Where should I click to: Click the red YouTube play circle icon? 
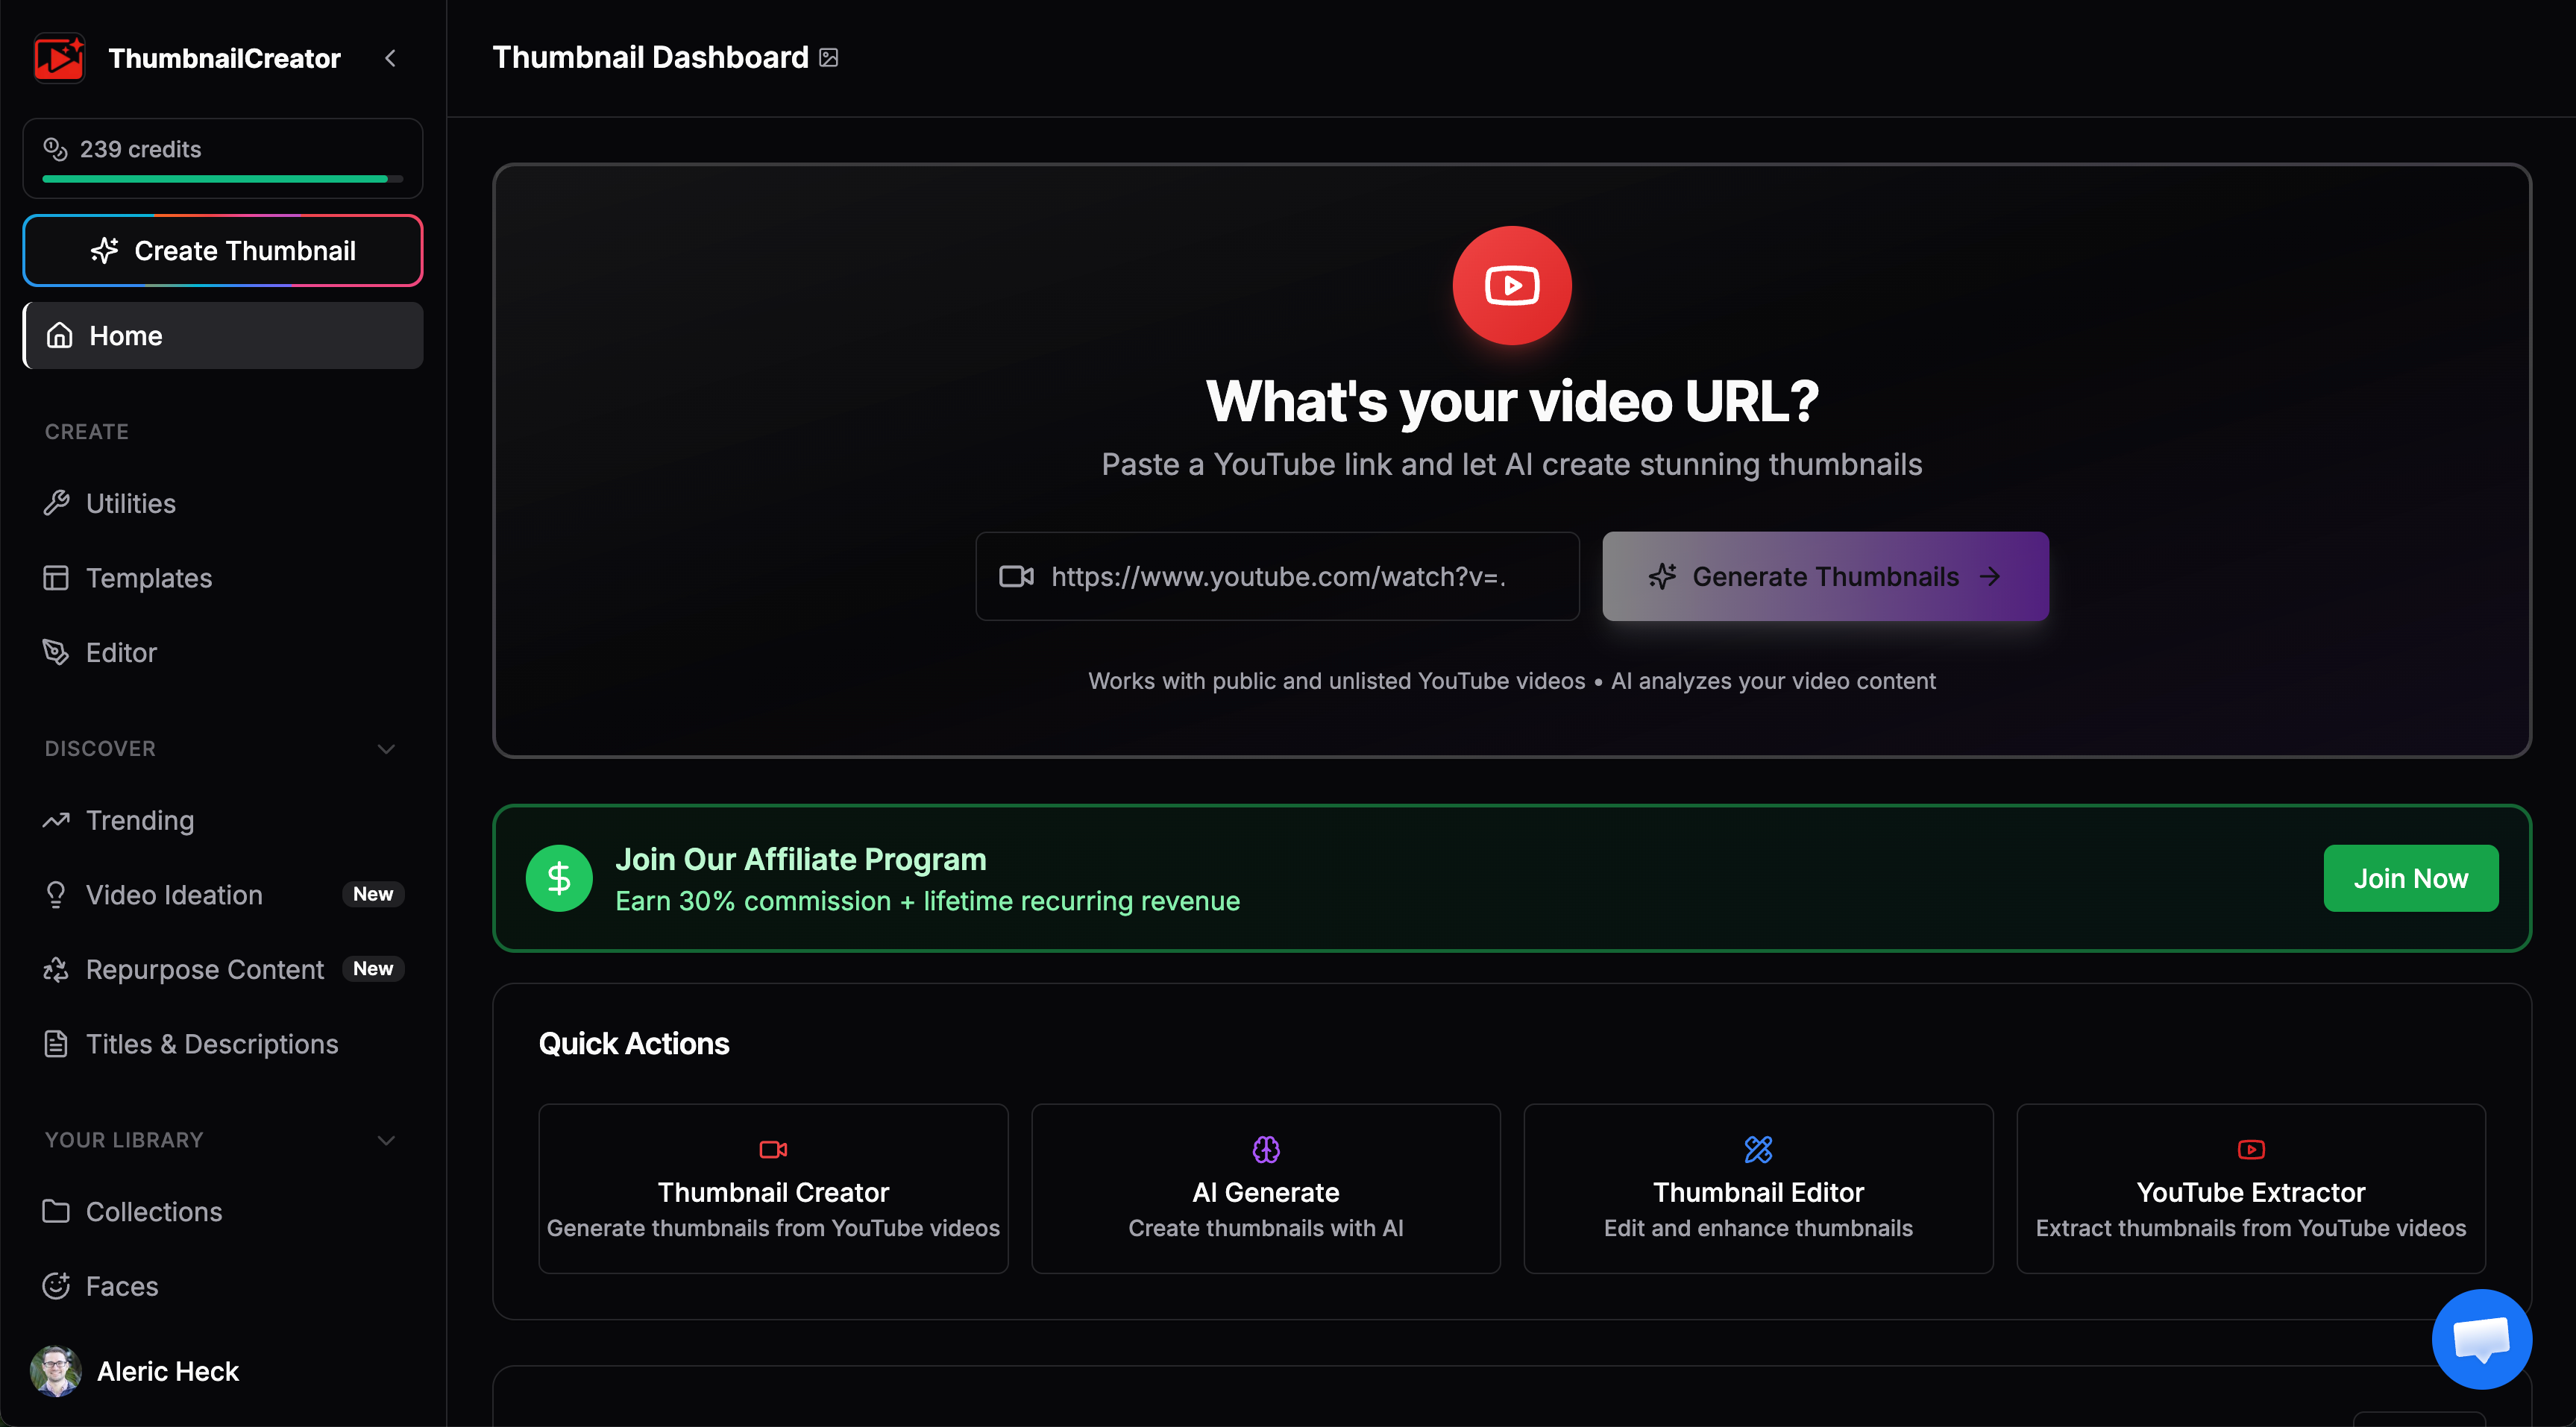pos(1512,286)
